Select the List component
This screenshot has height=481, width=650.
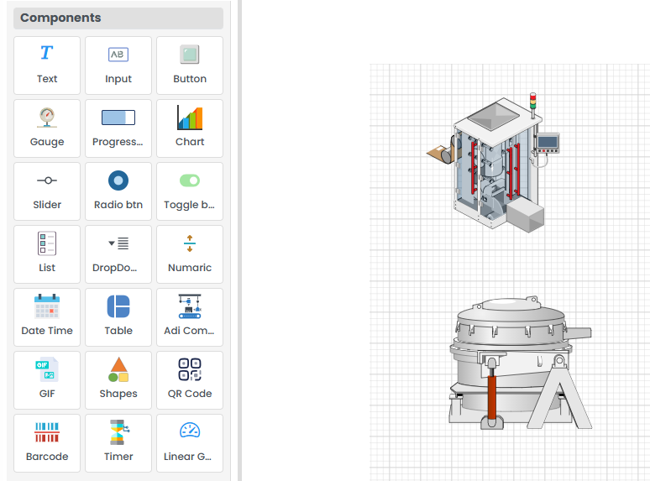(x=47, y=254)
